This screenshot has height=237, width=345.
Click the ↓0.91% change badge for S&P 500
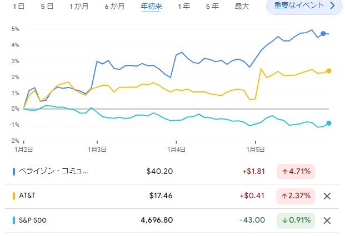click(296, 220)
